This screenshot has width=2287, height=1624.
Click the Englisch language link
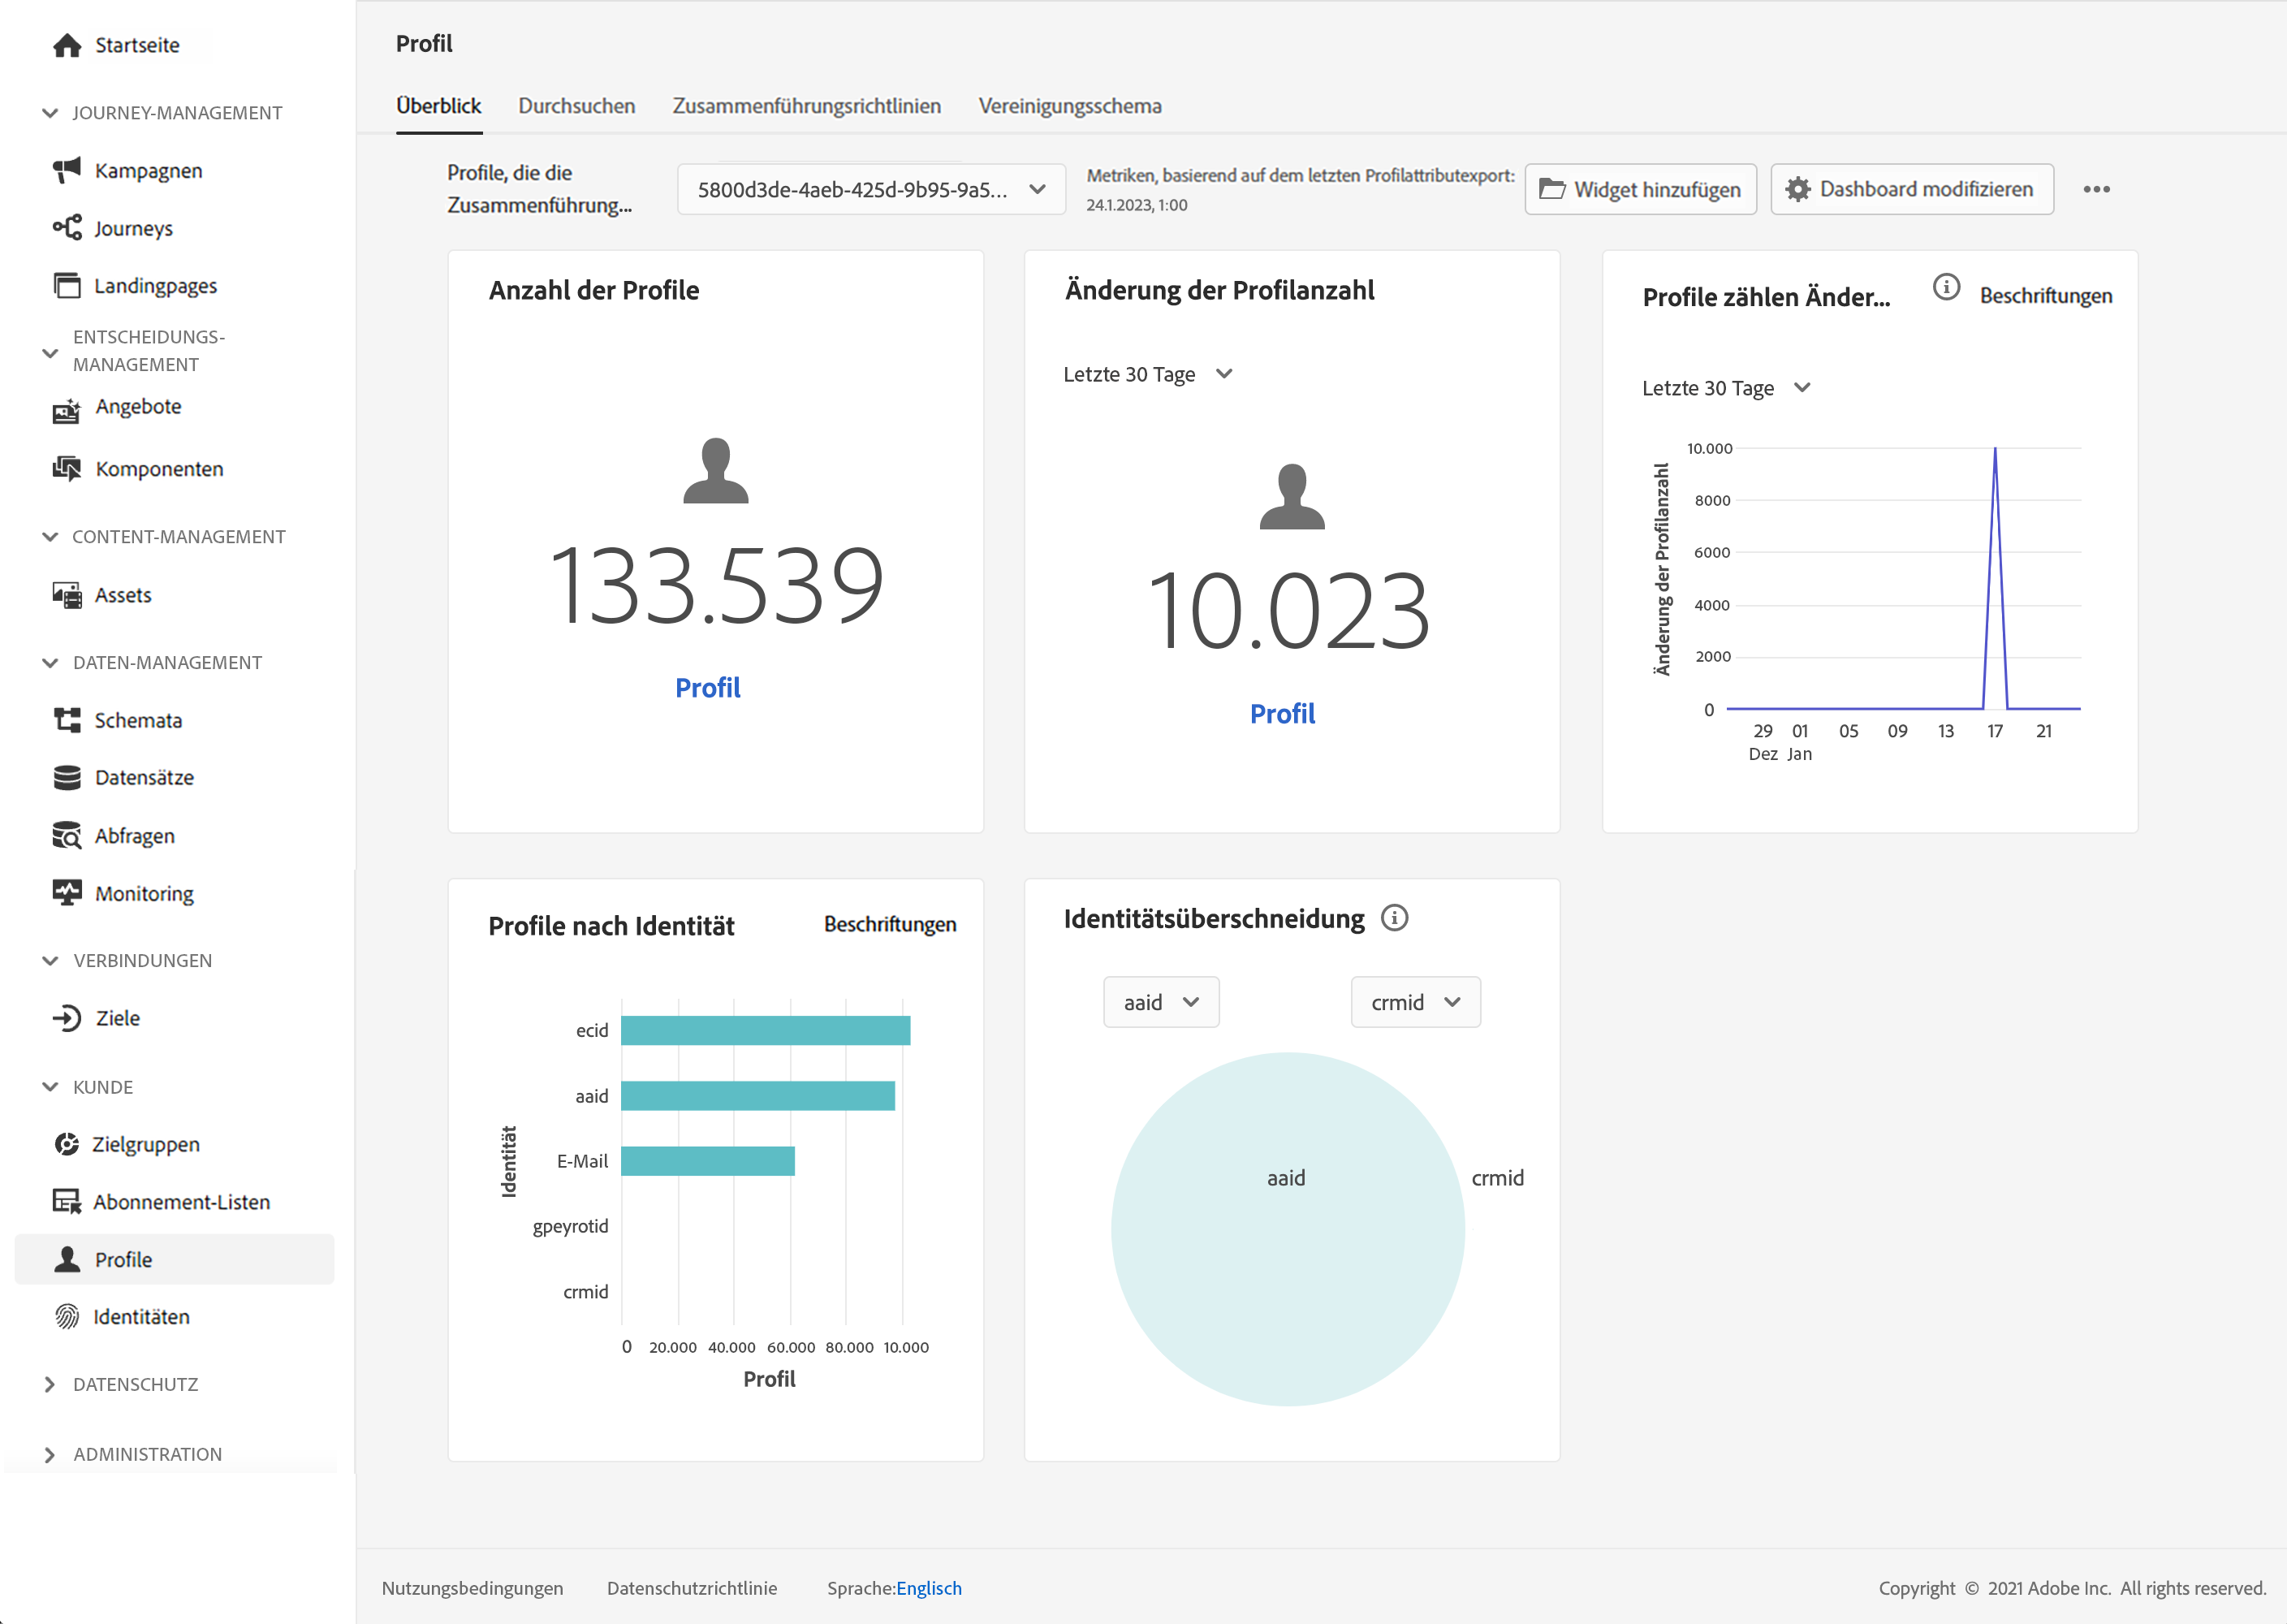tap(929, 1588)
